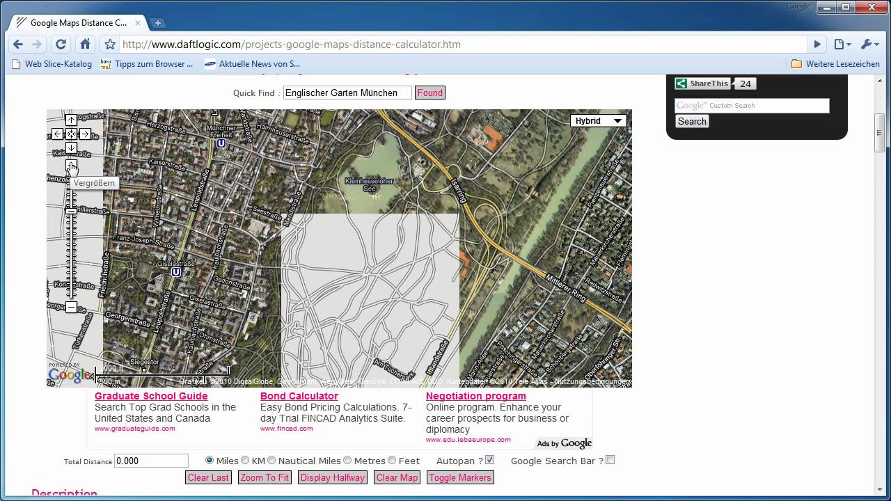891x501 pixels.
Task: Click the page vertical scrollbar thumb
Action: point(880,132)
